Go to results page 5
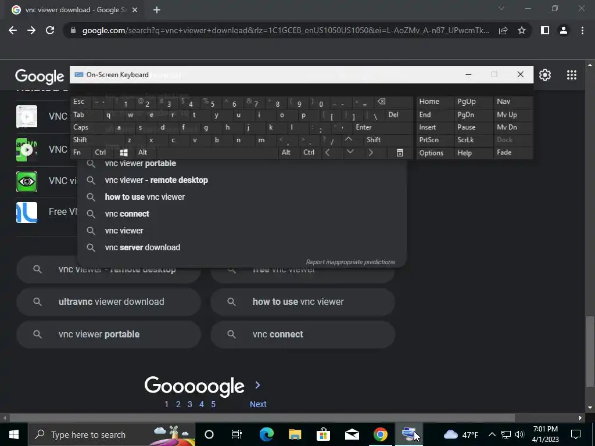This screenshot has height=446, width=595. 213,404
